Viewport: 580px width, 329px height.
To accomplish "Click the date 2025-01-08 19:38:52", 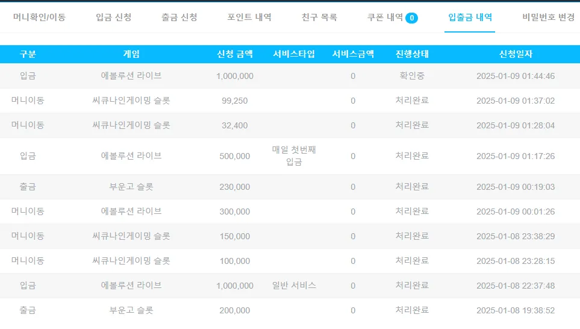I will [516, 311].
